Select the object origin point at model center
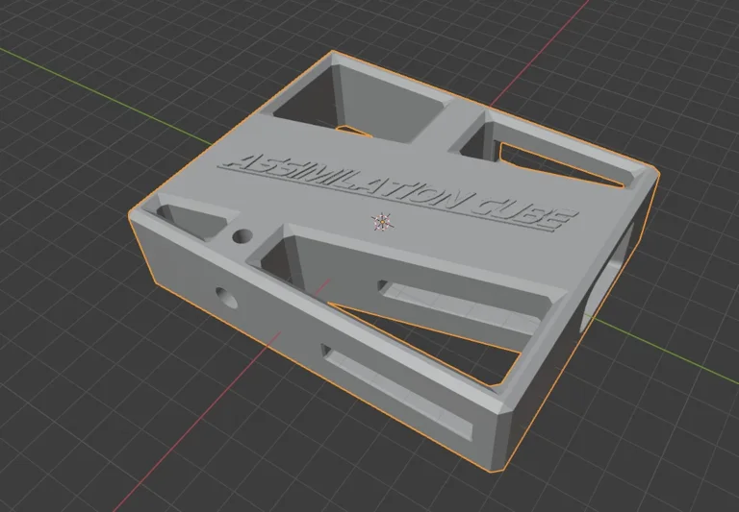Screen dimensions: 739x512 pyautogui.click(x=382, y=222)
